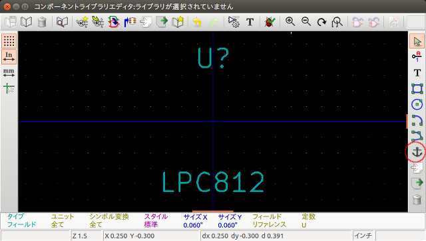This screenshot has height=241, width=426.
Task: Show De Morgan body style gate icon
Action: [373, 22]
